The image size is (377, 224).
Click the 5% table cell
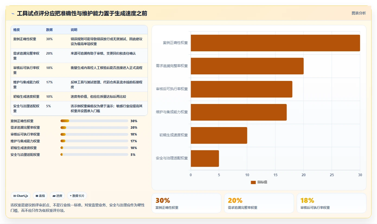tap(49, 106)
